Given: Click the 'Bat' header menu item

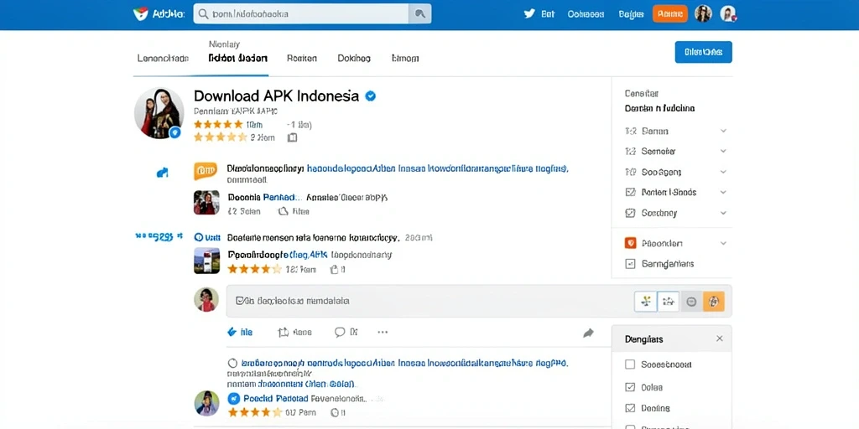Looking at the screenshot, I should tap(548, 14).
